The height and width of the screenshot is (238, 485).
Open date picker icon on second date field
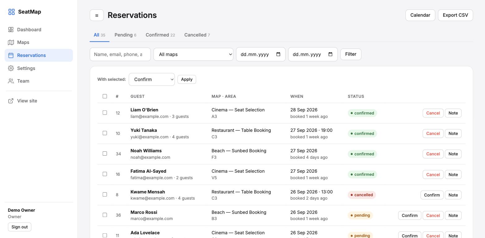(330, 54)
